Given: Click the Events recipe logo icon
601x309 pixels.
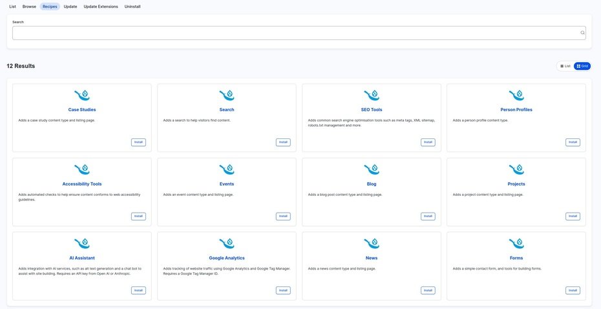Looking at the screenshot, I should pos(227,170).
